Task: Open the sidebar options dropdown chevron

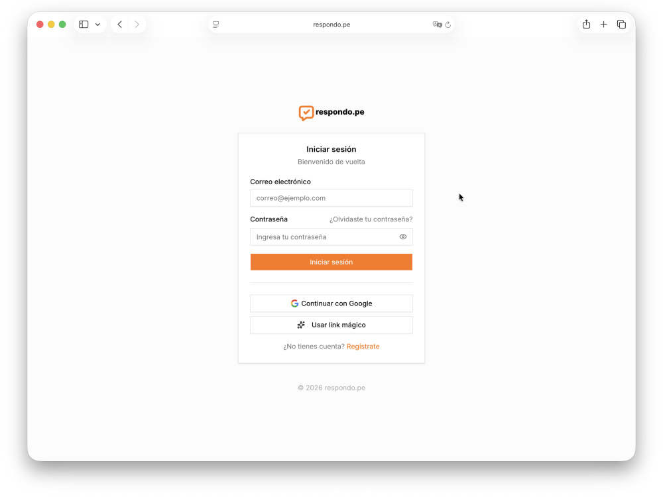Action: coord(97,25)
